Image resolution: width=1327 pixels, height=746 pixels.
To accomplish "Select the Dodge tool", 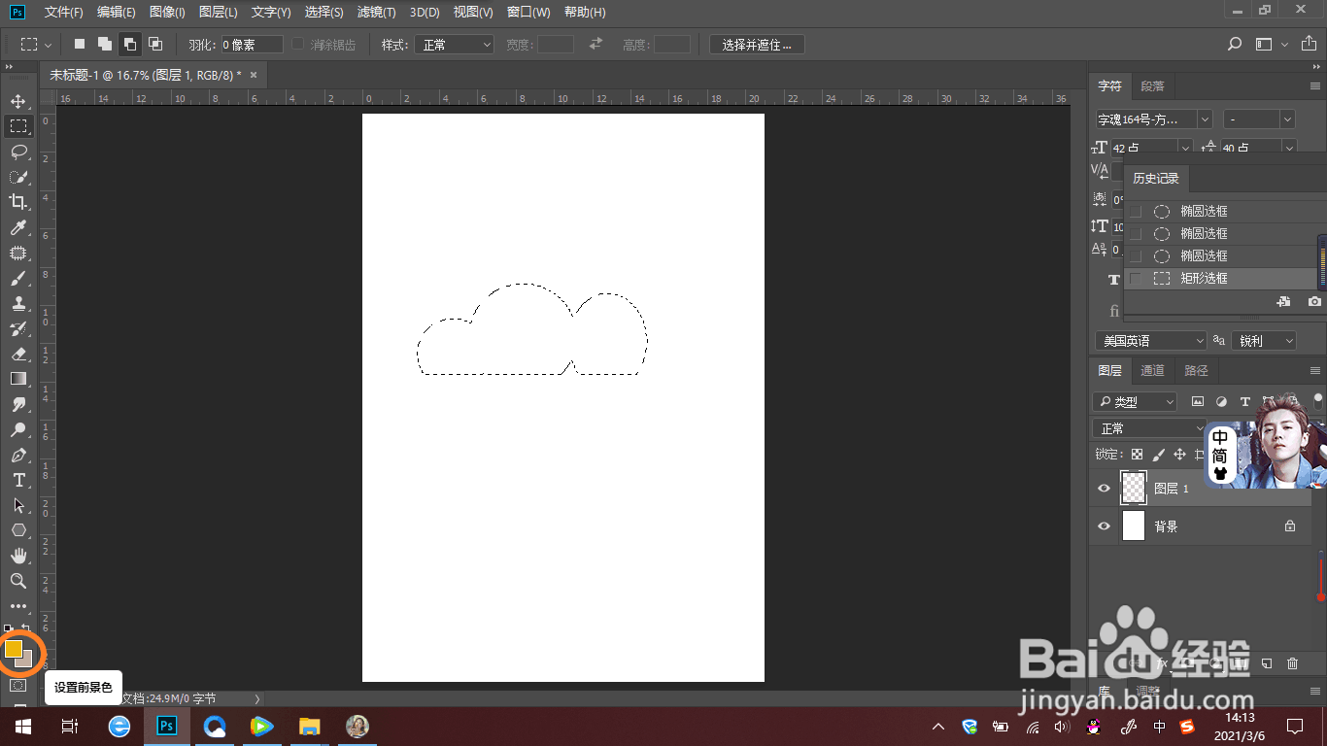I will tap(18, 429).
